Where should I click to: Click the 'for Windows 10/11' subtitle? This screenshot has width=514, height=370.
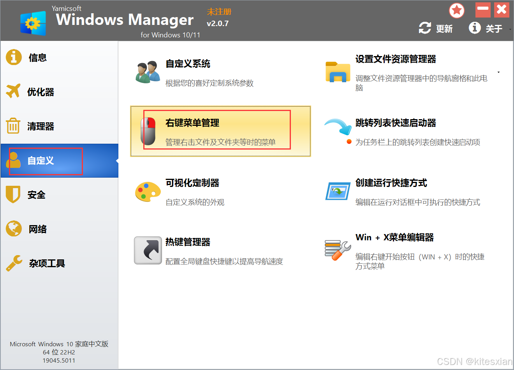(x=171, y=35)
